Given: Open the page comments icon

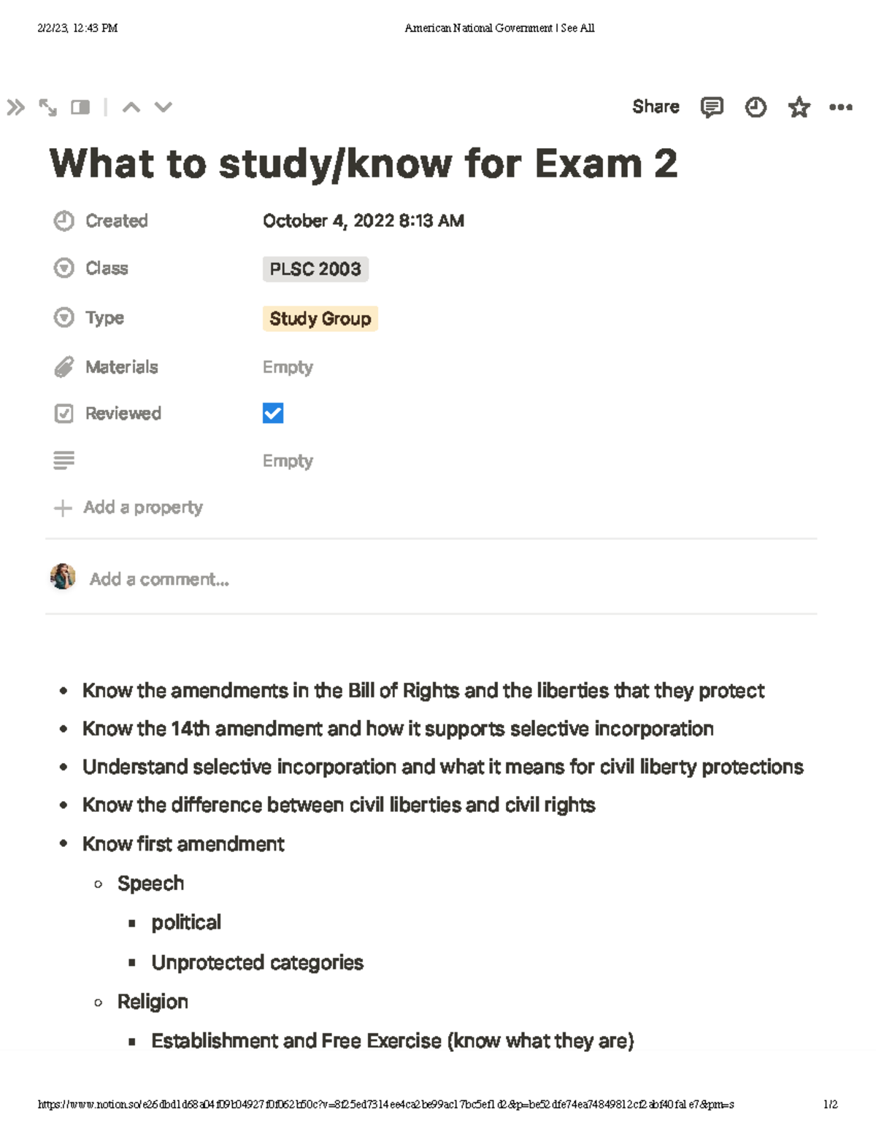Looking at the screenshot, I should click(x=710, y=107).
